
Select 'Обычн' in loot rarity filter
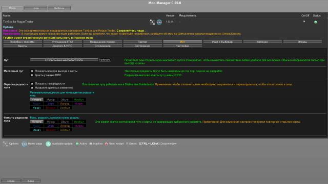click(65, 122)
